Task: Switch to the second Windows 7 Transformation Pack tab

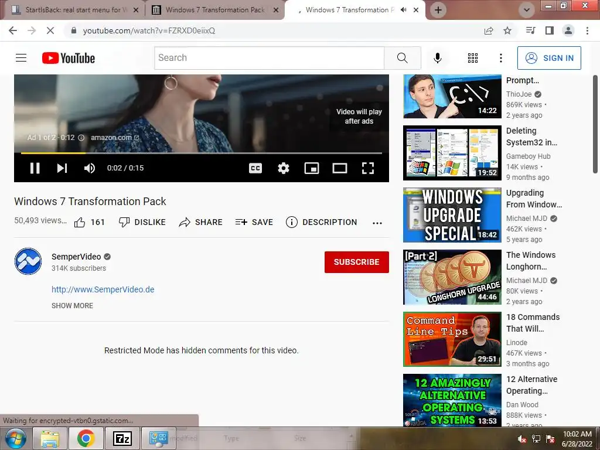Action: tap(216, 10)
